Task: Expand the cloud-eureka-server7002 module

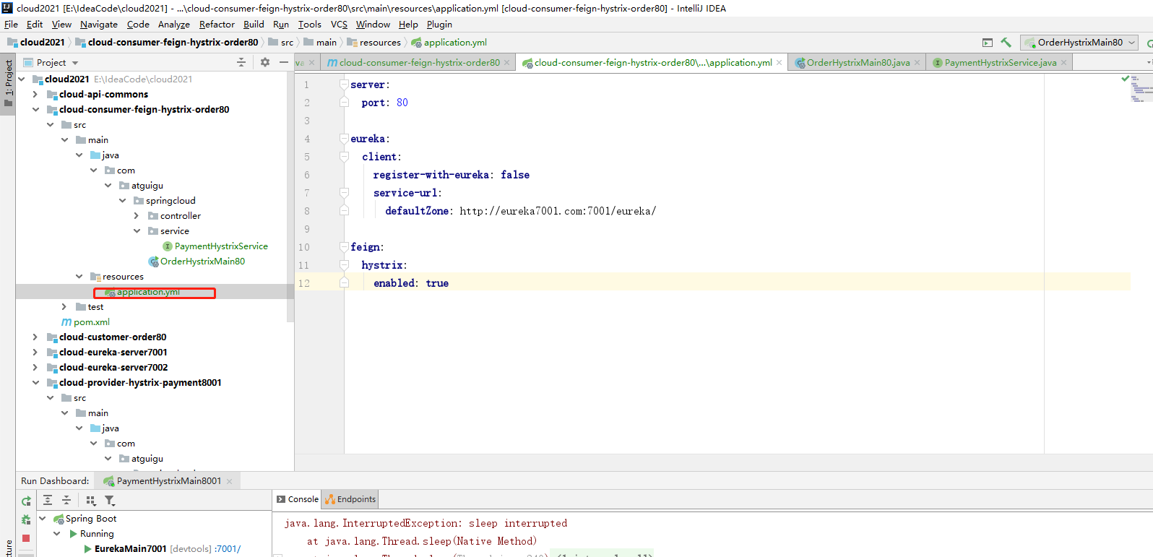Action: (x=35, y=368)
